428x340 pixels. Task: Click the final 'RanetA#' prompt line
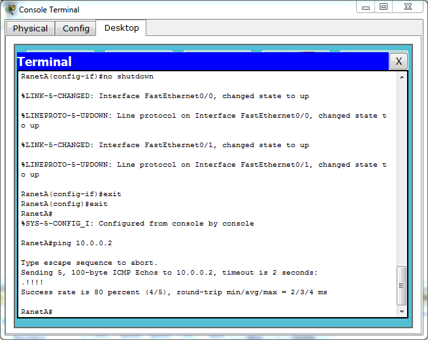37,312
